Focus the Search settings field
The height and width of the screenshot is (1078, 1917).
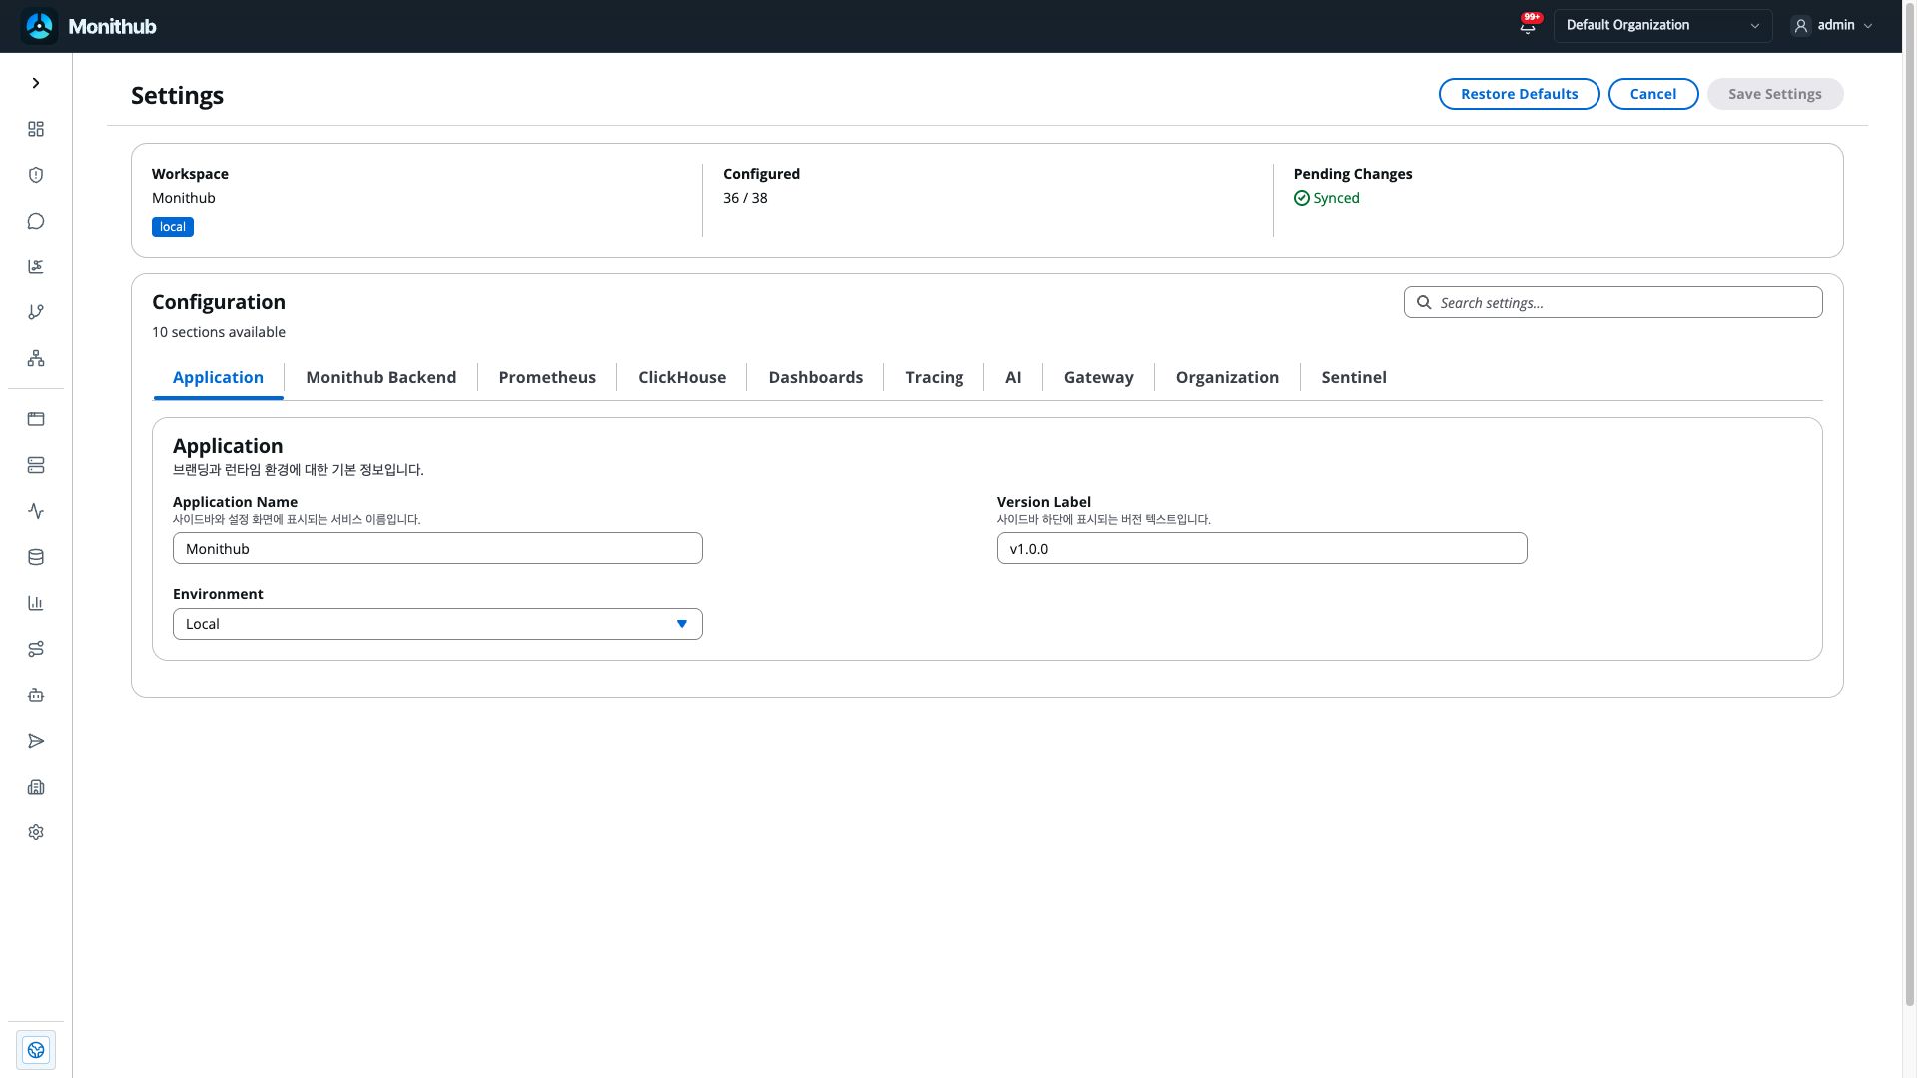(1612, 302)
